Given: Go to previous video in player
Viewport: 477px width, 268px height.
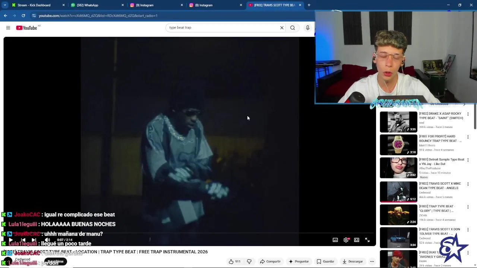Looking at the screenshot, I should tap(23, 240).
